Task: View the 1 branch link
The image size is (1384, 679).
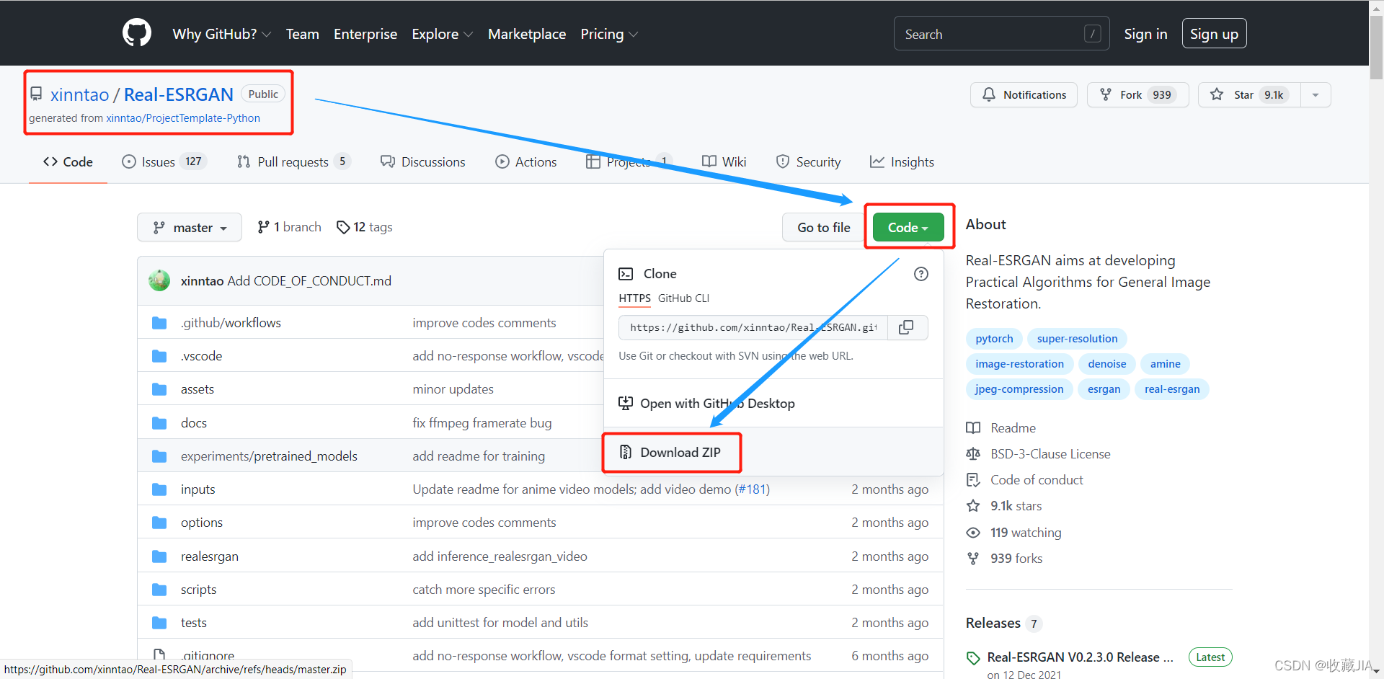Action: [289, 227]
